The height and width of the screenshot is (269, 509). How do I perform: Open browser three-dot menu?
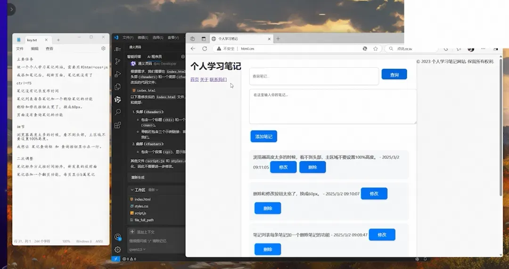tap(484, 49)
